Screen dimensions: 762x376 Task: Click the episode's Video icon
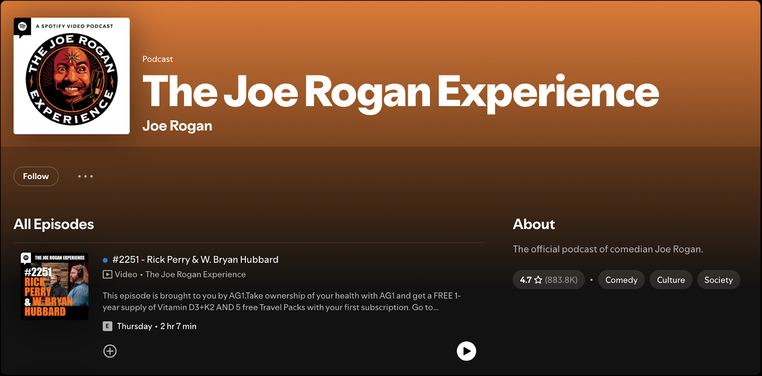point(108,274)
